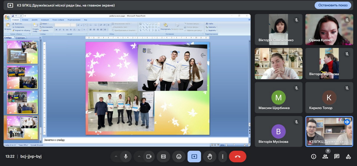Click 'Копировать' in the clipboard group
Screen dimensions: 357x166
click(19, 27)
